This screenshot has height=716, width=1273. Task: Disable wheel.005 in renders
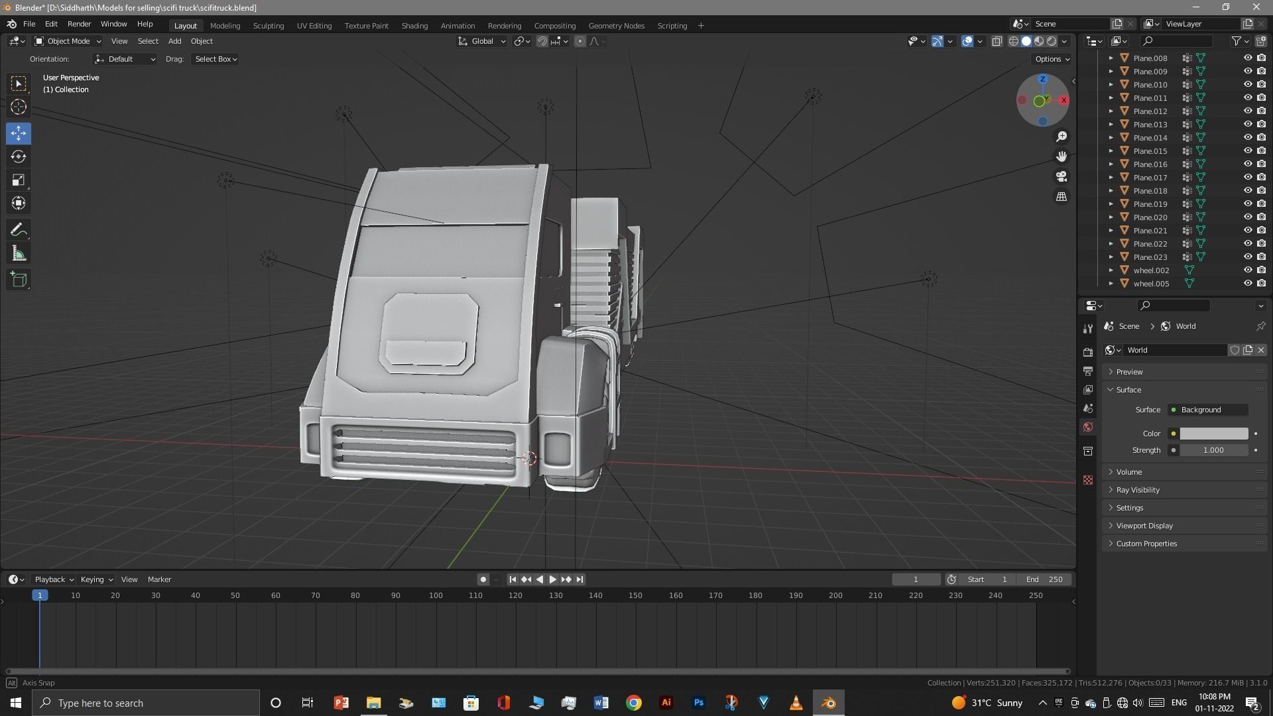(x=1261, y=284)
